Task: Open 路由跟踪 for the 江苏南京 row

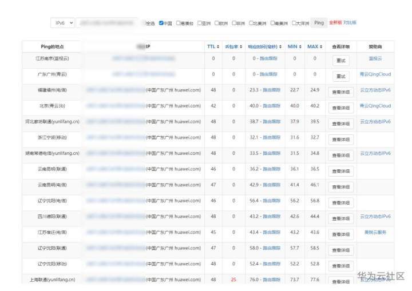Action: pos(268,58)
